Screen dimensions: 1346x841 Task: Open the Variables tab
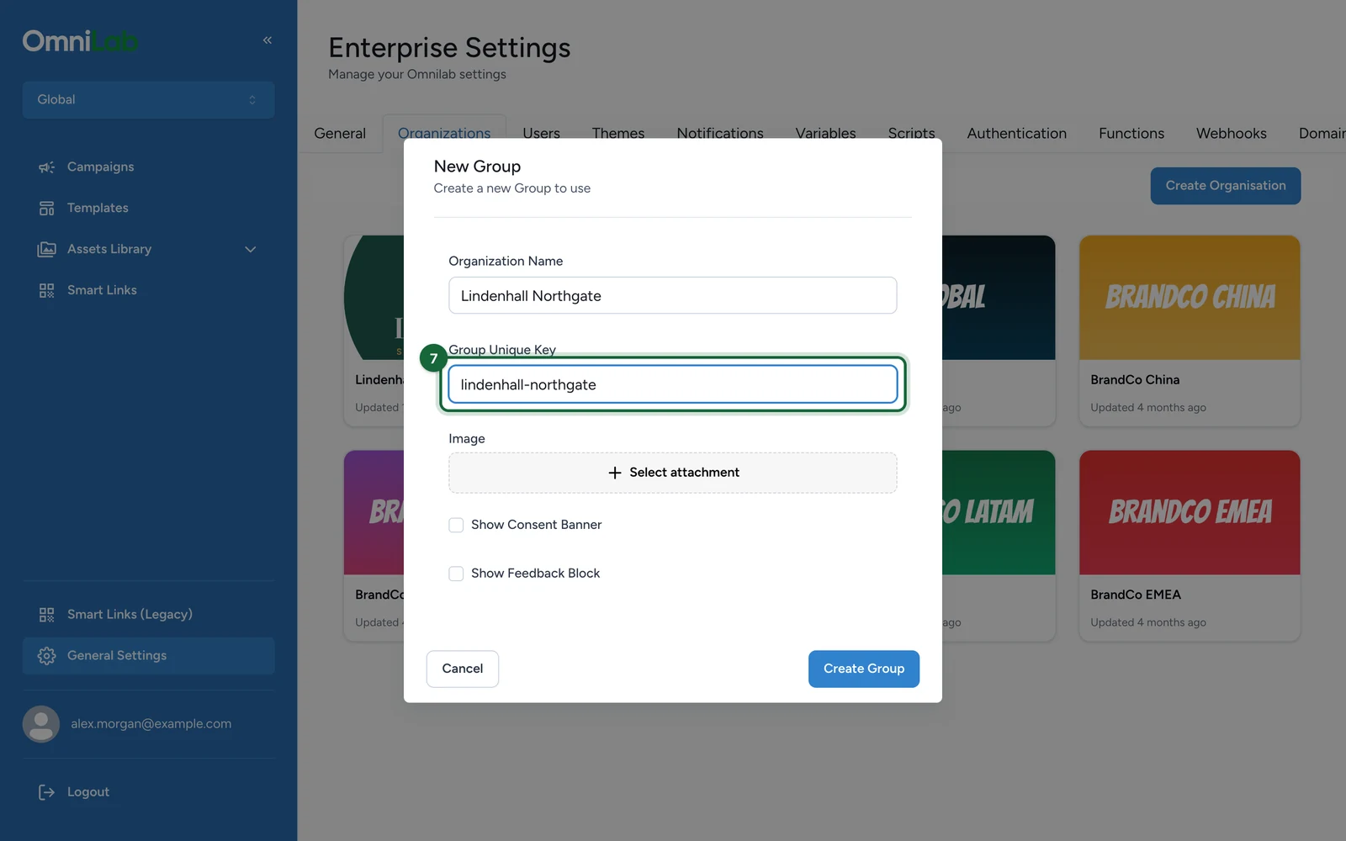825,134
